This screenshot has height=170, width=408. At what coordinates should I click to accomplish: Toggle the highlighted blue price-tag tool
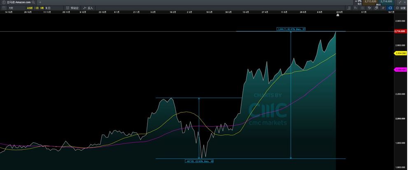point(390,8)
